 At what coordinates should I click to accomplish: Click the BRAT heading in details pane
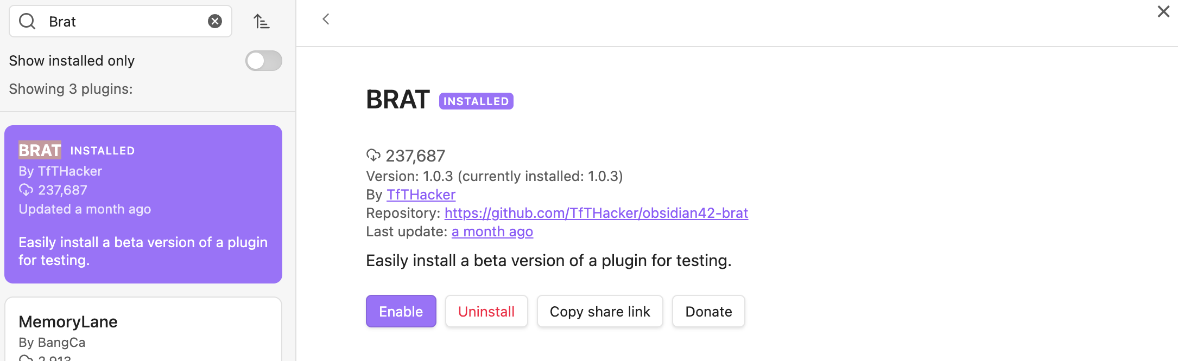(x=398, y=100)
